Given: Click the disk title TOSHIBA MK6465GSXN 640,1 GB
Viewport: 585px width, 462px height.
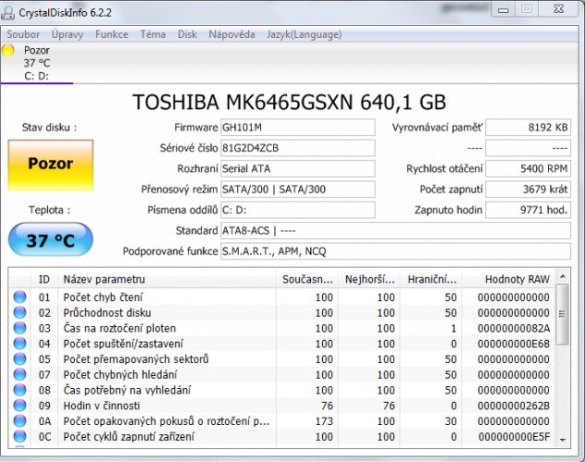Looking at the screenshot, I should coord(289,102).
